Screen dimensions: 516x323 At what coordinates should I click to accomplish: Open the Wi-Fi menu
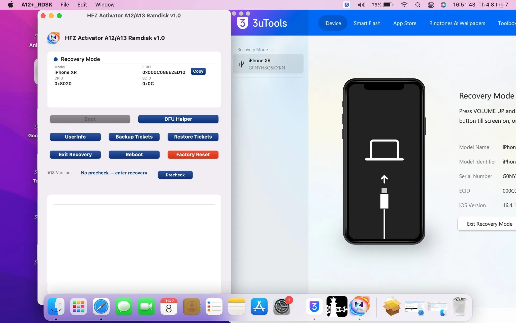tap(404, 5)
